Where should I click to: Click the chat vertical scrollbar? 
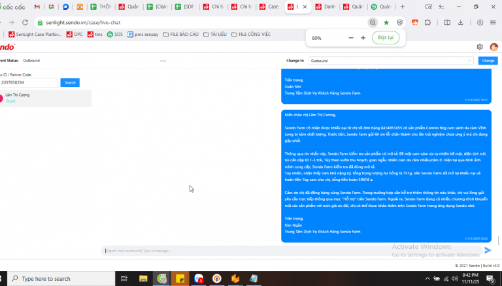click(x=499, y=240)
